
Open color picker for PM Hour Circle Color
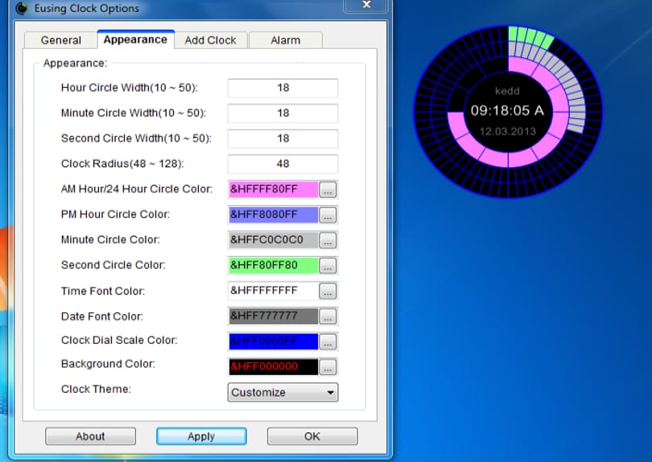coord(328,215)
